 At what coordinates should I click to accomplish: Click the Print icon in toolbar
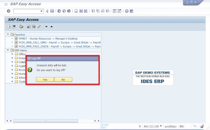[76, 11]
